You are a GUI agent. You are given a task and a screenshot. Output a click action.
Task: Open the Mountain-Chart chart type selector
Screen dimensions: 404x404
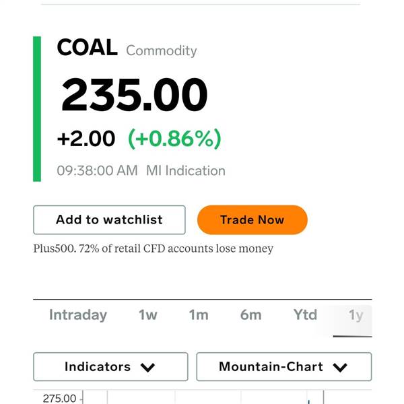[283, 367]
